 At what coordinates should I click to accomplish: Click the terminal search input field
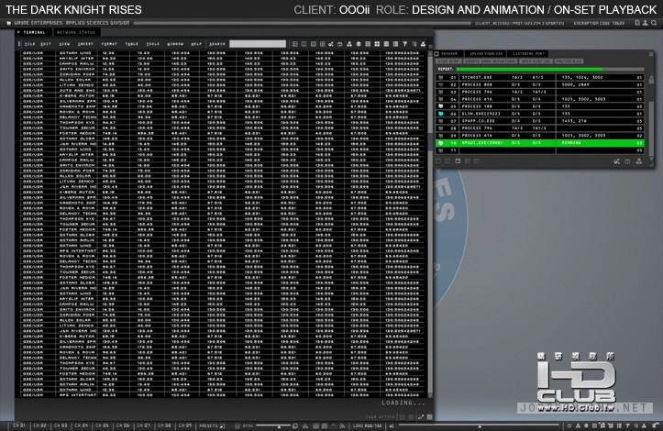pos(258,44)
